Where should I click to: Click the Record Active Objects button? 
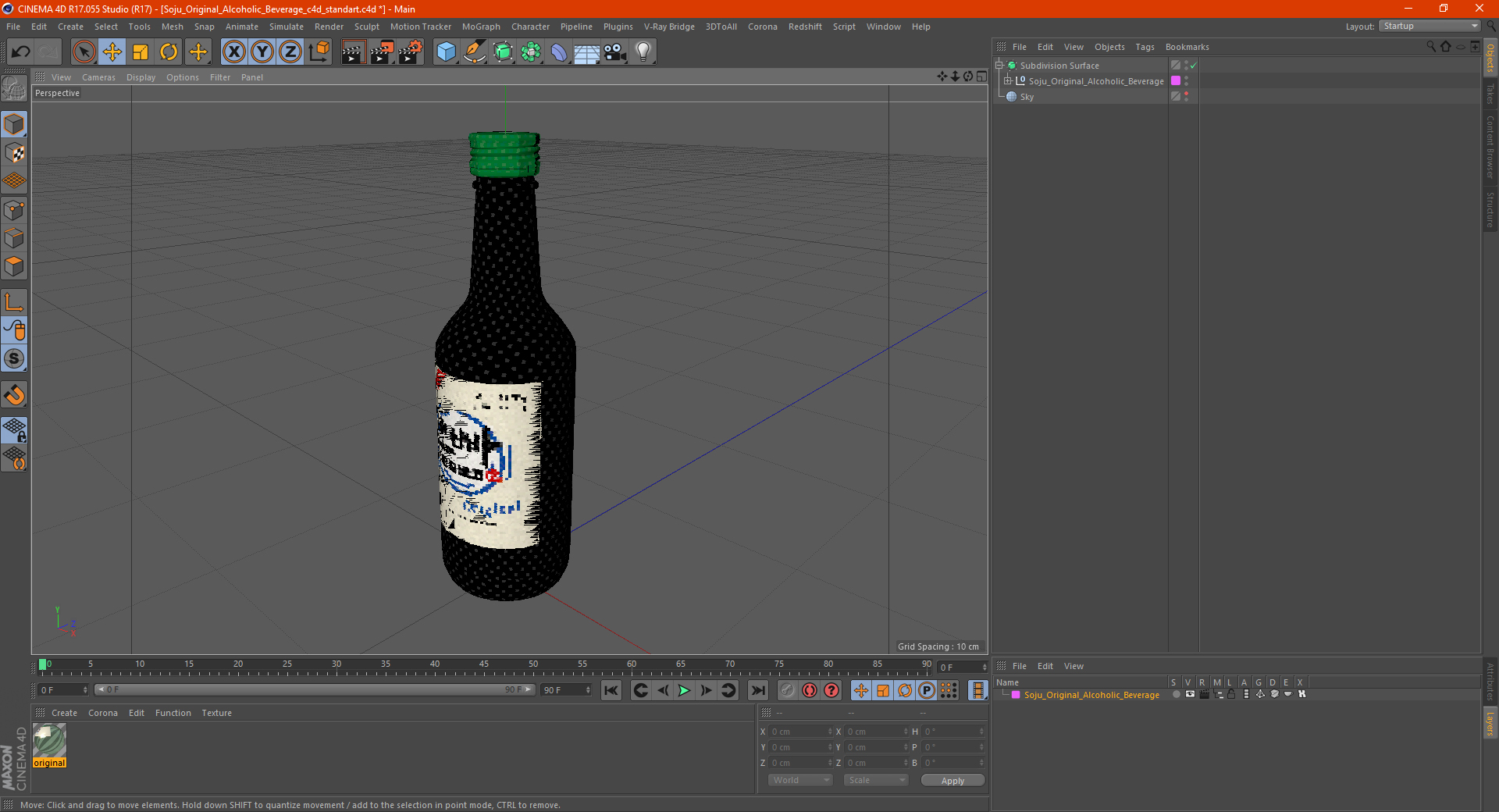(788, 690)
